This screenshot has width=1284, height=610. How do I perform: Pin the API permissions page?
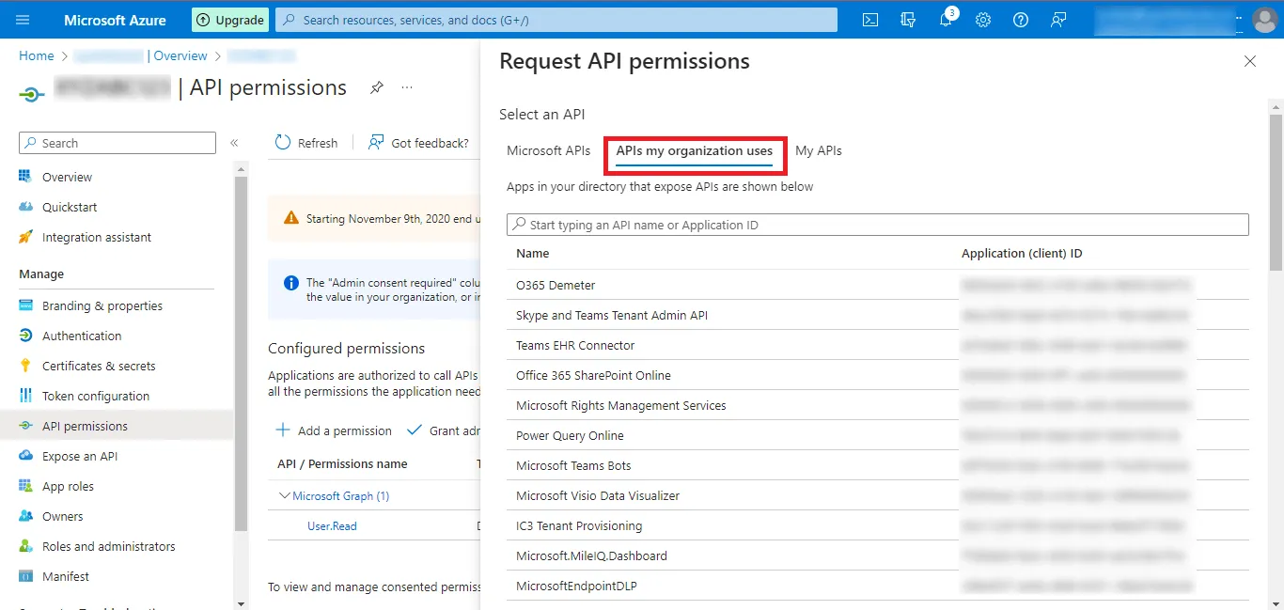[376, 87]
